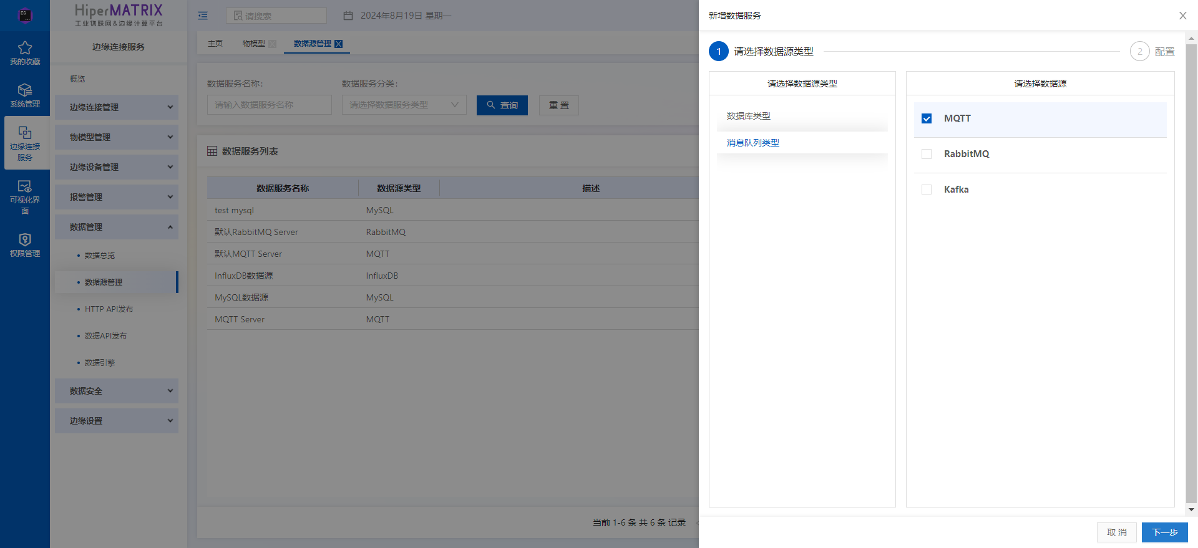Expand the 边缘设备管理 menu
The image size is (1198, 548).
[117, 167]
